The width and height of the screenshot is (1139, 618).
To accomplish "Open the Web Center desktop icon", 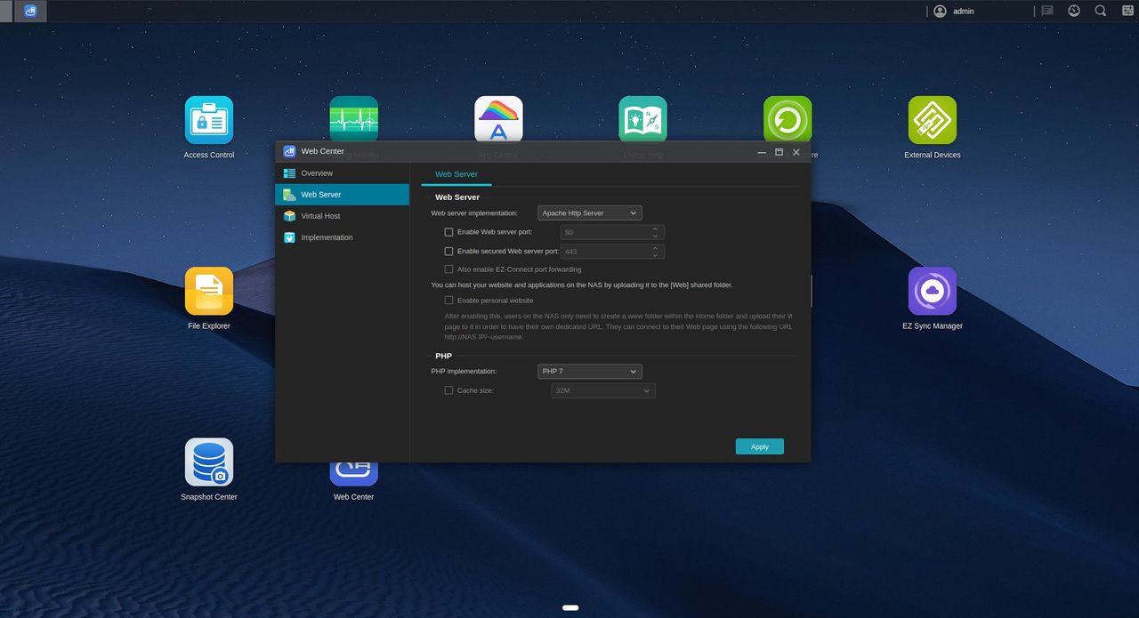I will [354, 474].
